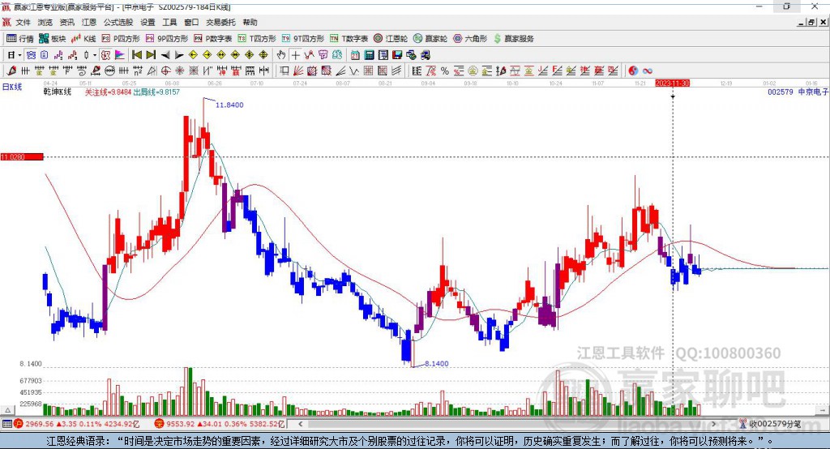The image size is (830, 449).
Task: Click the 板块 toolbar button
Action: [53, 39]
